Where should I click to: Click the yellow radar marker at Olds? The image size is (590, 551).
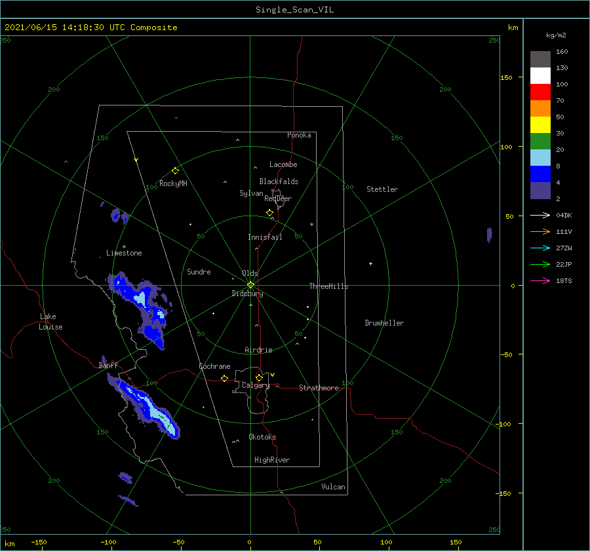pyautogui.click(x=250, y=285)
